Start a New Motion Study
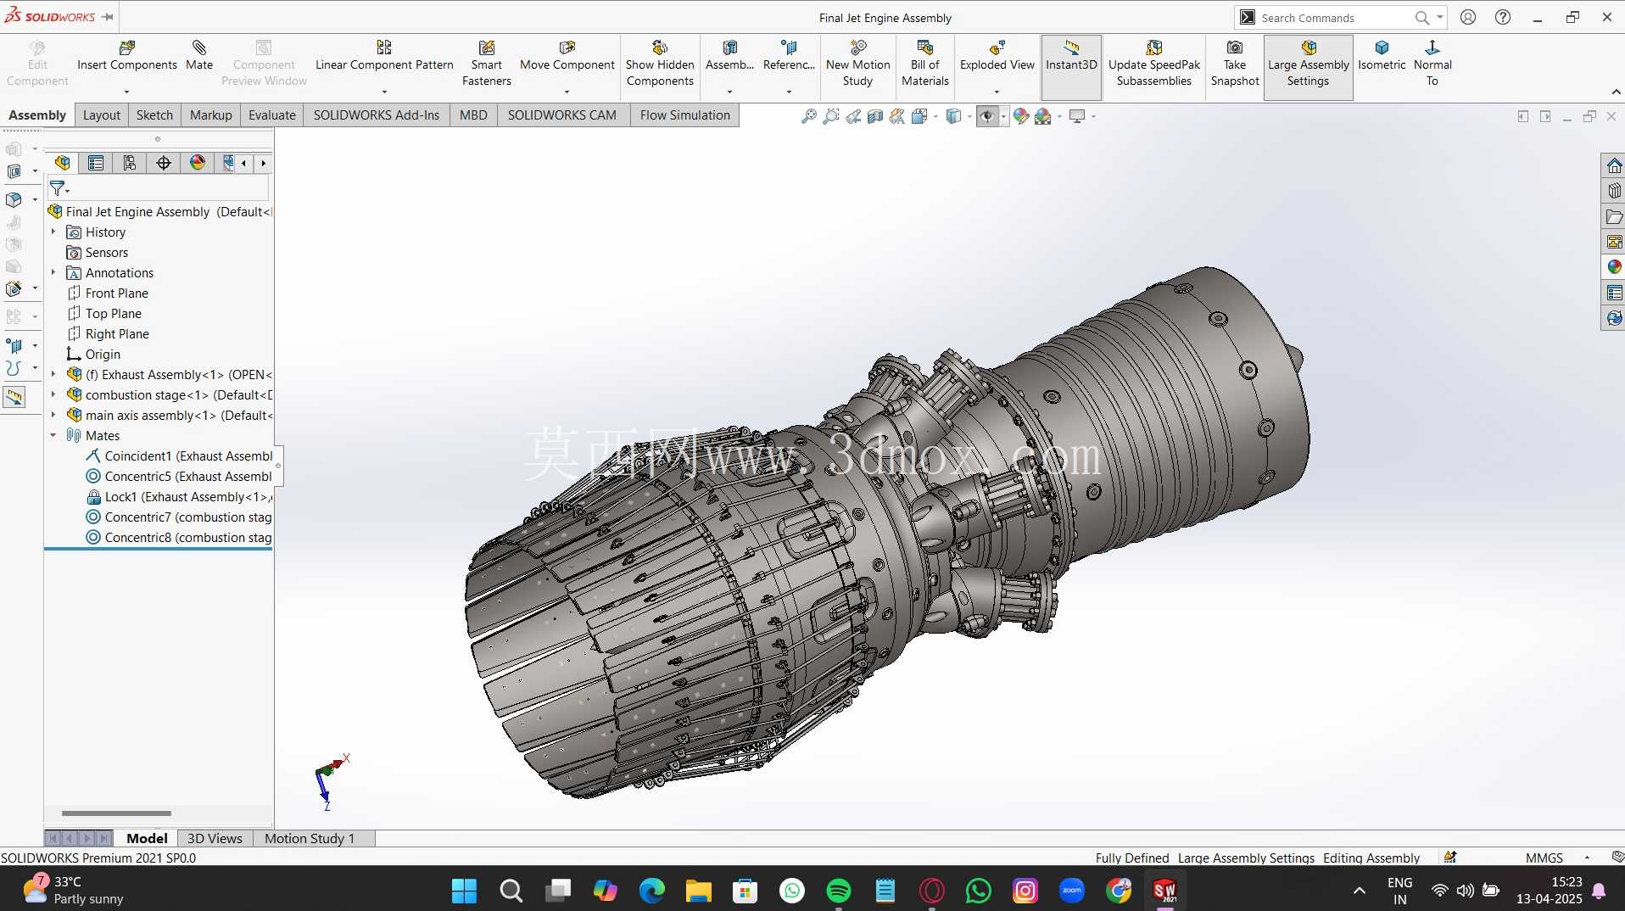 (x=857, y=64)
